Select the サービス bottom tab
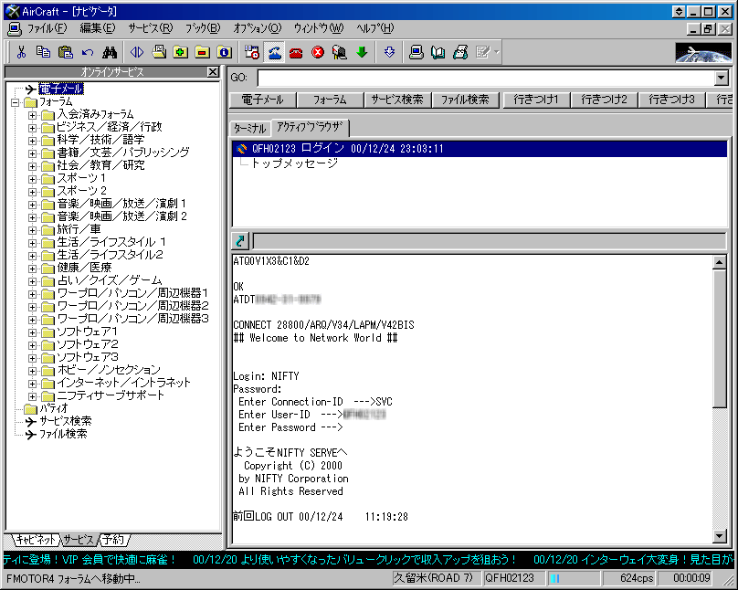 [79, 539]
